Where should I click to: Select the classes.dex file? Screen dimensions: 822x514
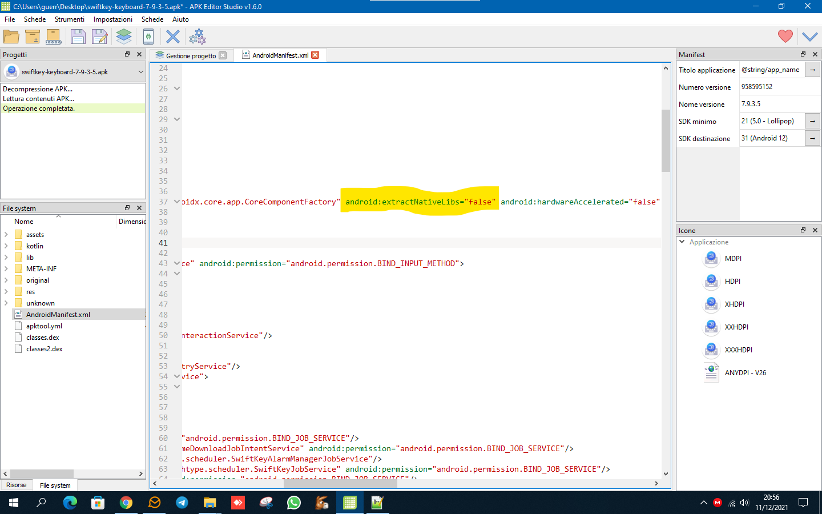[x=42, y=338]
